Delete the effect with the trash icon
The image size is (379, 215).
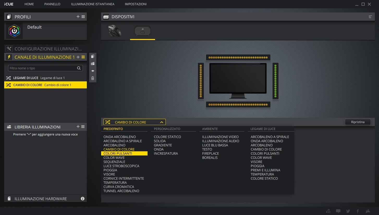click(93, 78)
